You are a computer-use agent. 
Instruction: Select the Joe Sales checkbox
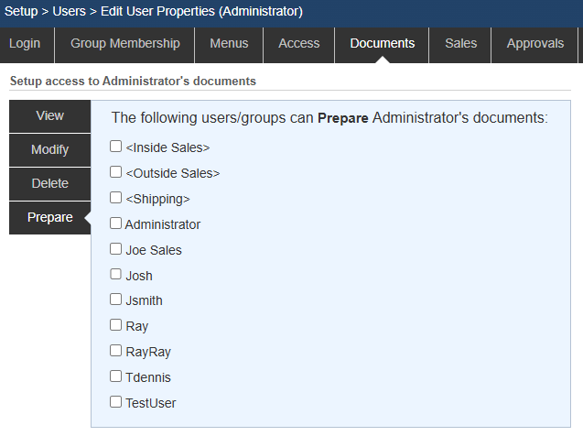(x=116, y=249)
